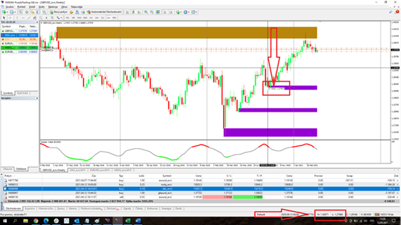The image size is (401, 225).
Task: Open Expozice terminal tab
Action: 30,209
